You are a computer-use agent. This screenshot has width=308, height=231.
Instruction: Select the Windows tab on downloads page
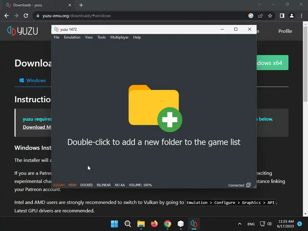tap(32, 80)
